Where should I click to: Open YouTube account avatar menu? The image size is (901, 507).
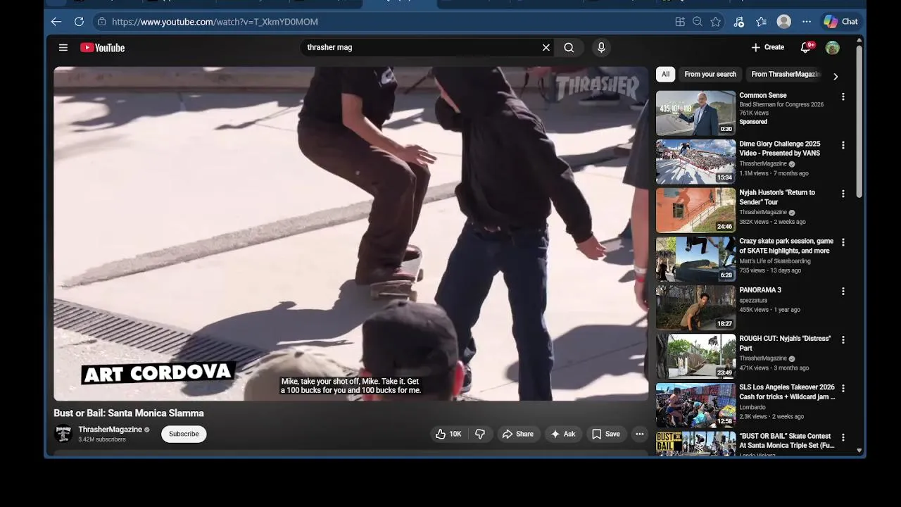[832, 47]
